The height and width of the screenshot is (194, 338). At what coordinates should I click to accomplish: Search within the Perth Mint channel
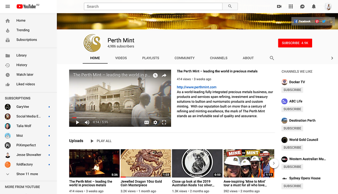pos(272,58)
